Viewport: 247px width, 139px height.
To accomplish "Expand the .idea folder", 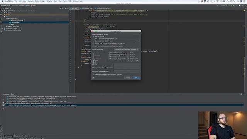I will (x=5, y=13).
